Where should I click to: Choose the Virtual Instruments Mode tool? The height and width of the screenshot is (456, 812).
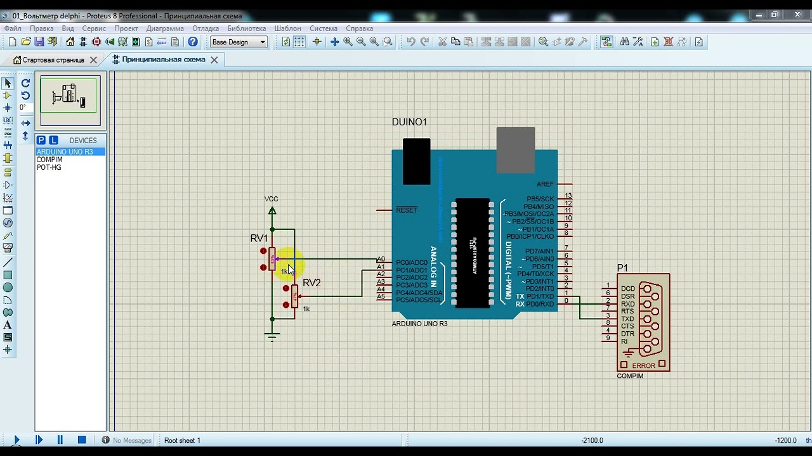click(8, 248)
